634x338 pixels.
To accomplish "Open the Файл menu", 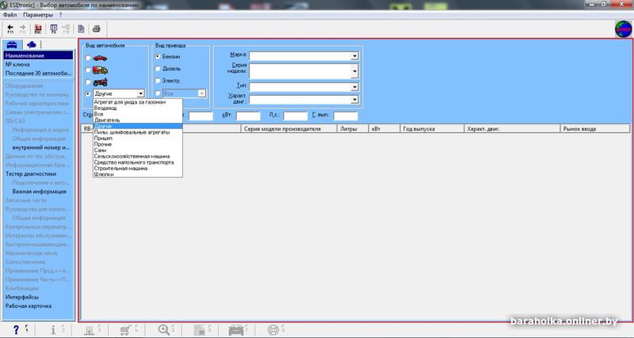I will coord(10,15).
